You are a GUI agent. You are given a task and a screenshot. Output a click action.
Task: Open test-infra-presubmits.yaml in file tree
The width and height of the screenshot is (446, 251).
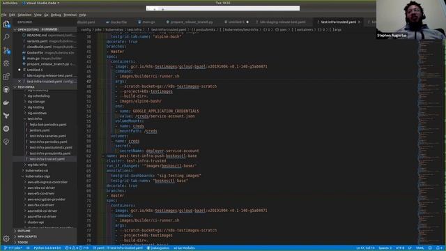[x=49, y=153]
